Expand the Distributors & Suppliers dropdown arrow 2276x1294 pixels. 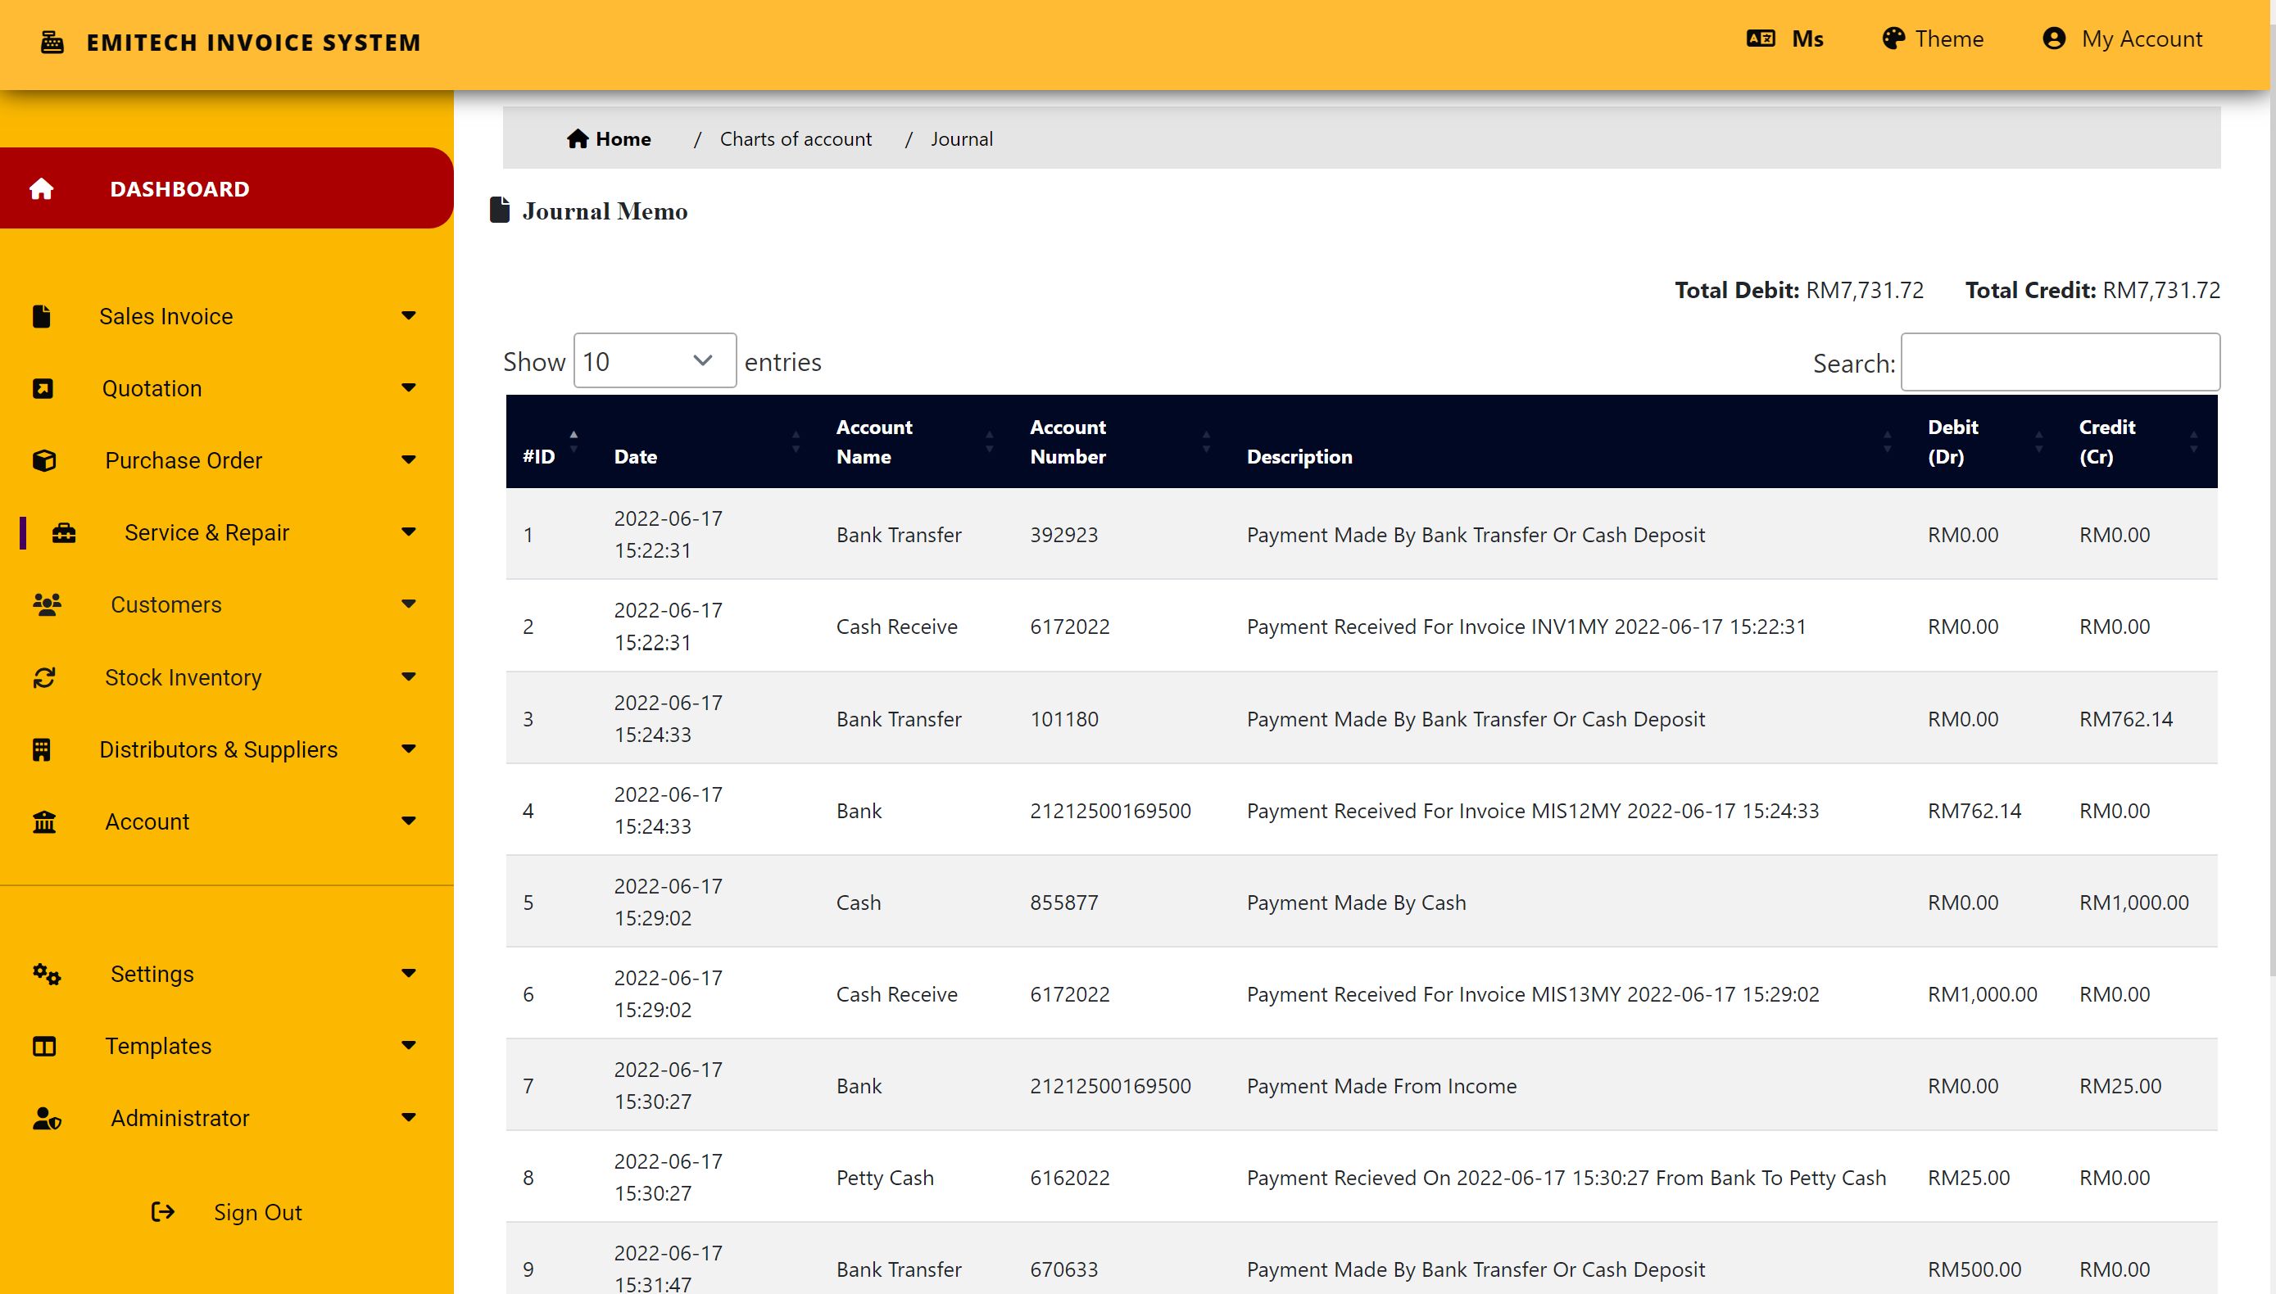click(409, 749)
